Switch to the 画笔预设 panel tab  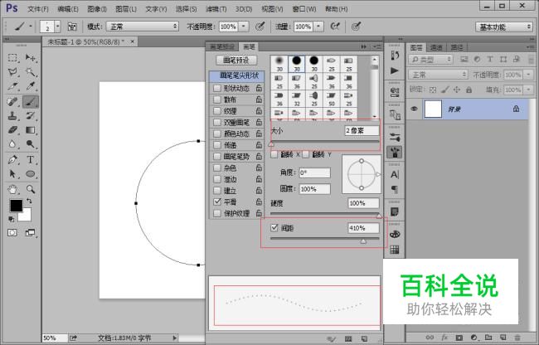pos(222,46)
